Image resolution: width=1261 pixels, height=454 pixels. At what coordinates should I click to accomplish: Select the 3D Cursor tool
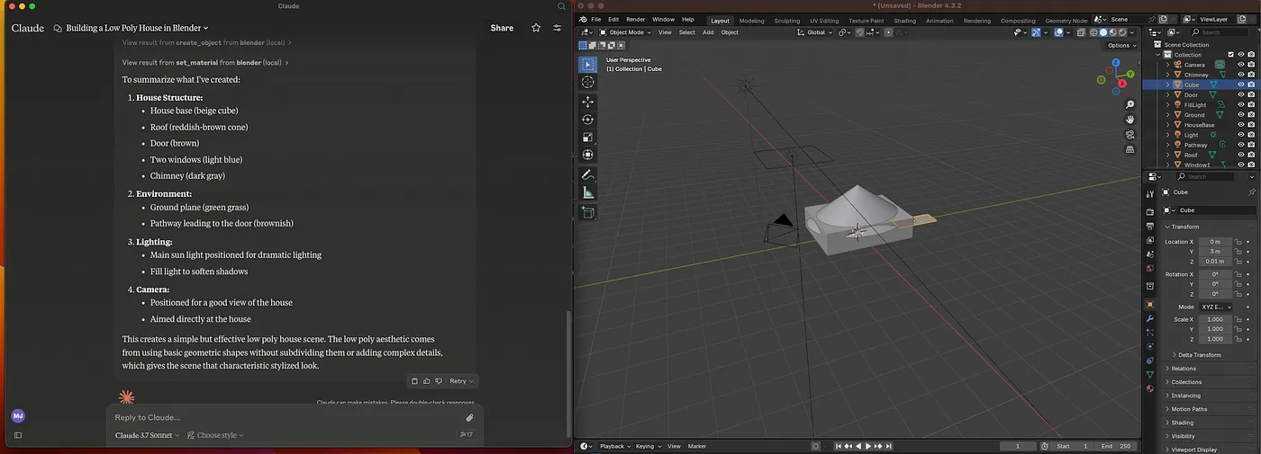(587, 82)
